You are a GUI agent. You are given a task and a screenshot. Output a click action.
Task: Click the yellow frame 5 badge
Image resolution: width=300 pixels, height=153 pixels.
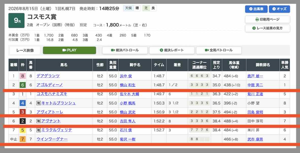[x=23, y=130]
